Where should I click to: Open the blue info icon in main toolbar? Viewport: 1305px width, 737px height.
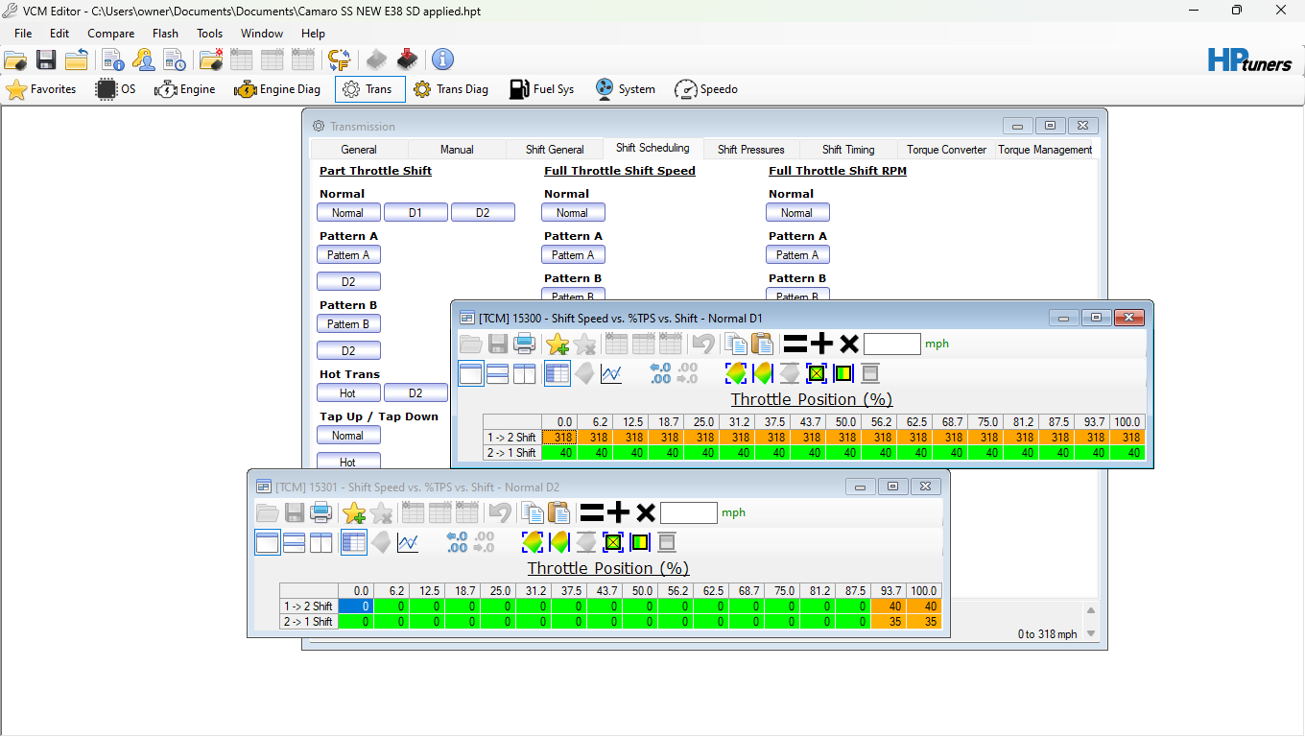coord(442,60)
